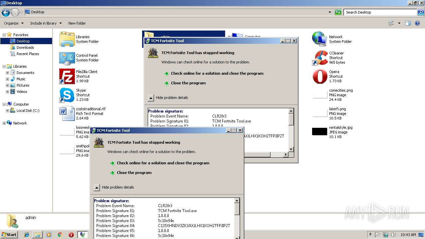Click Check online for solution in front dialog

click(x=163, y=163)
